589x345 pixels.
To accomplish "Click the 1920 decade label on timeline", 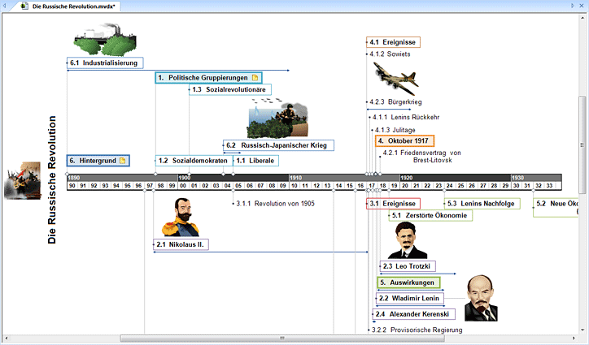I will (x=407, y=178).
